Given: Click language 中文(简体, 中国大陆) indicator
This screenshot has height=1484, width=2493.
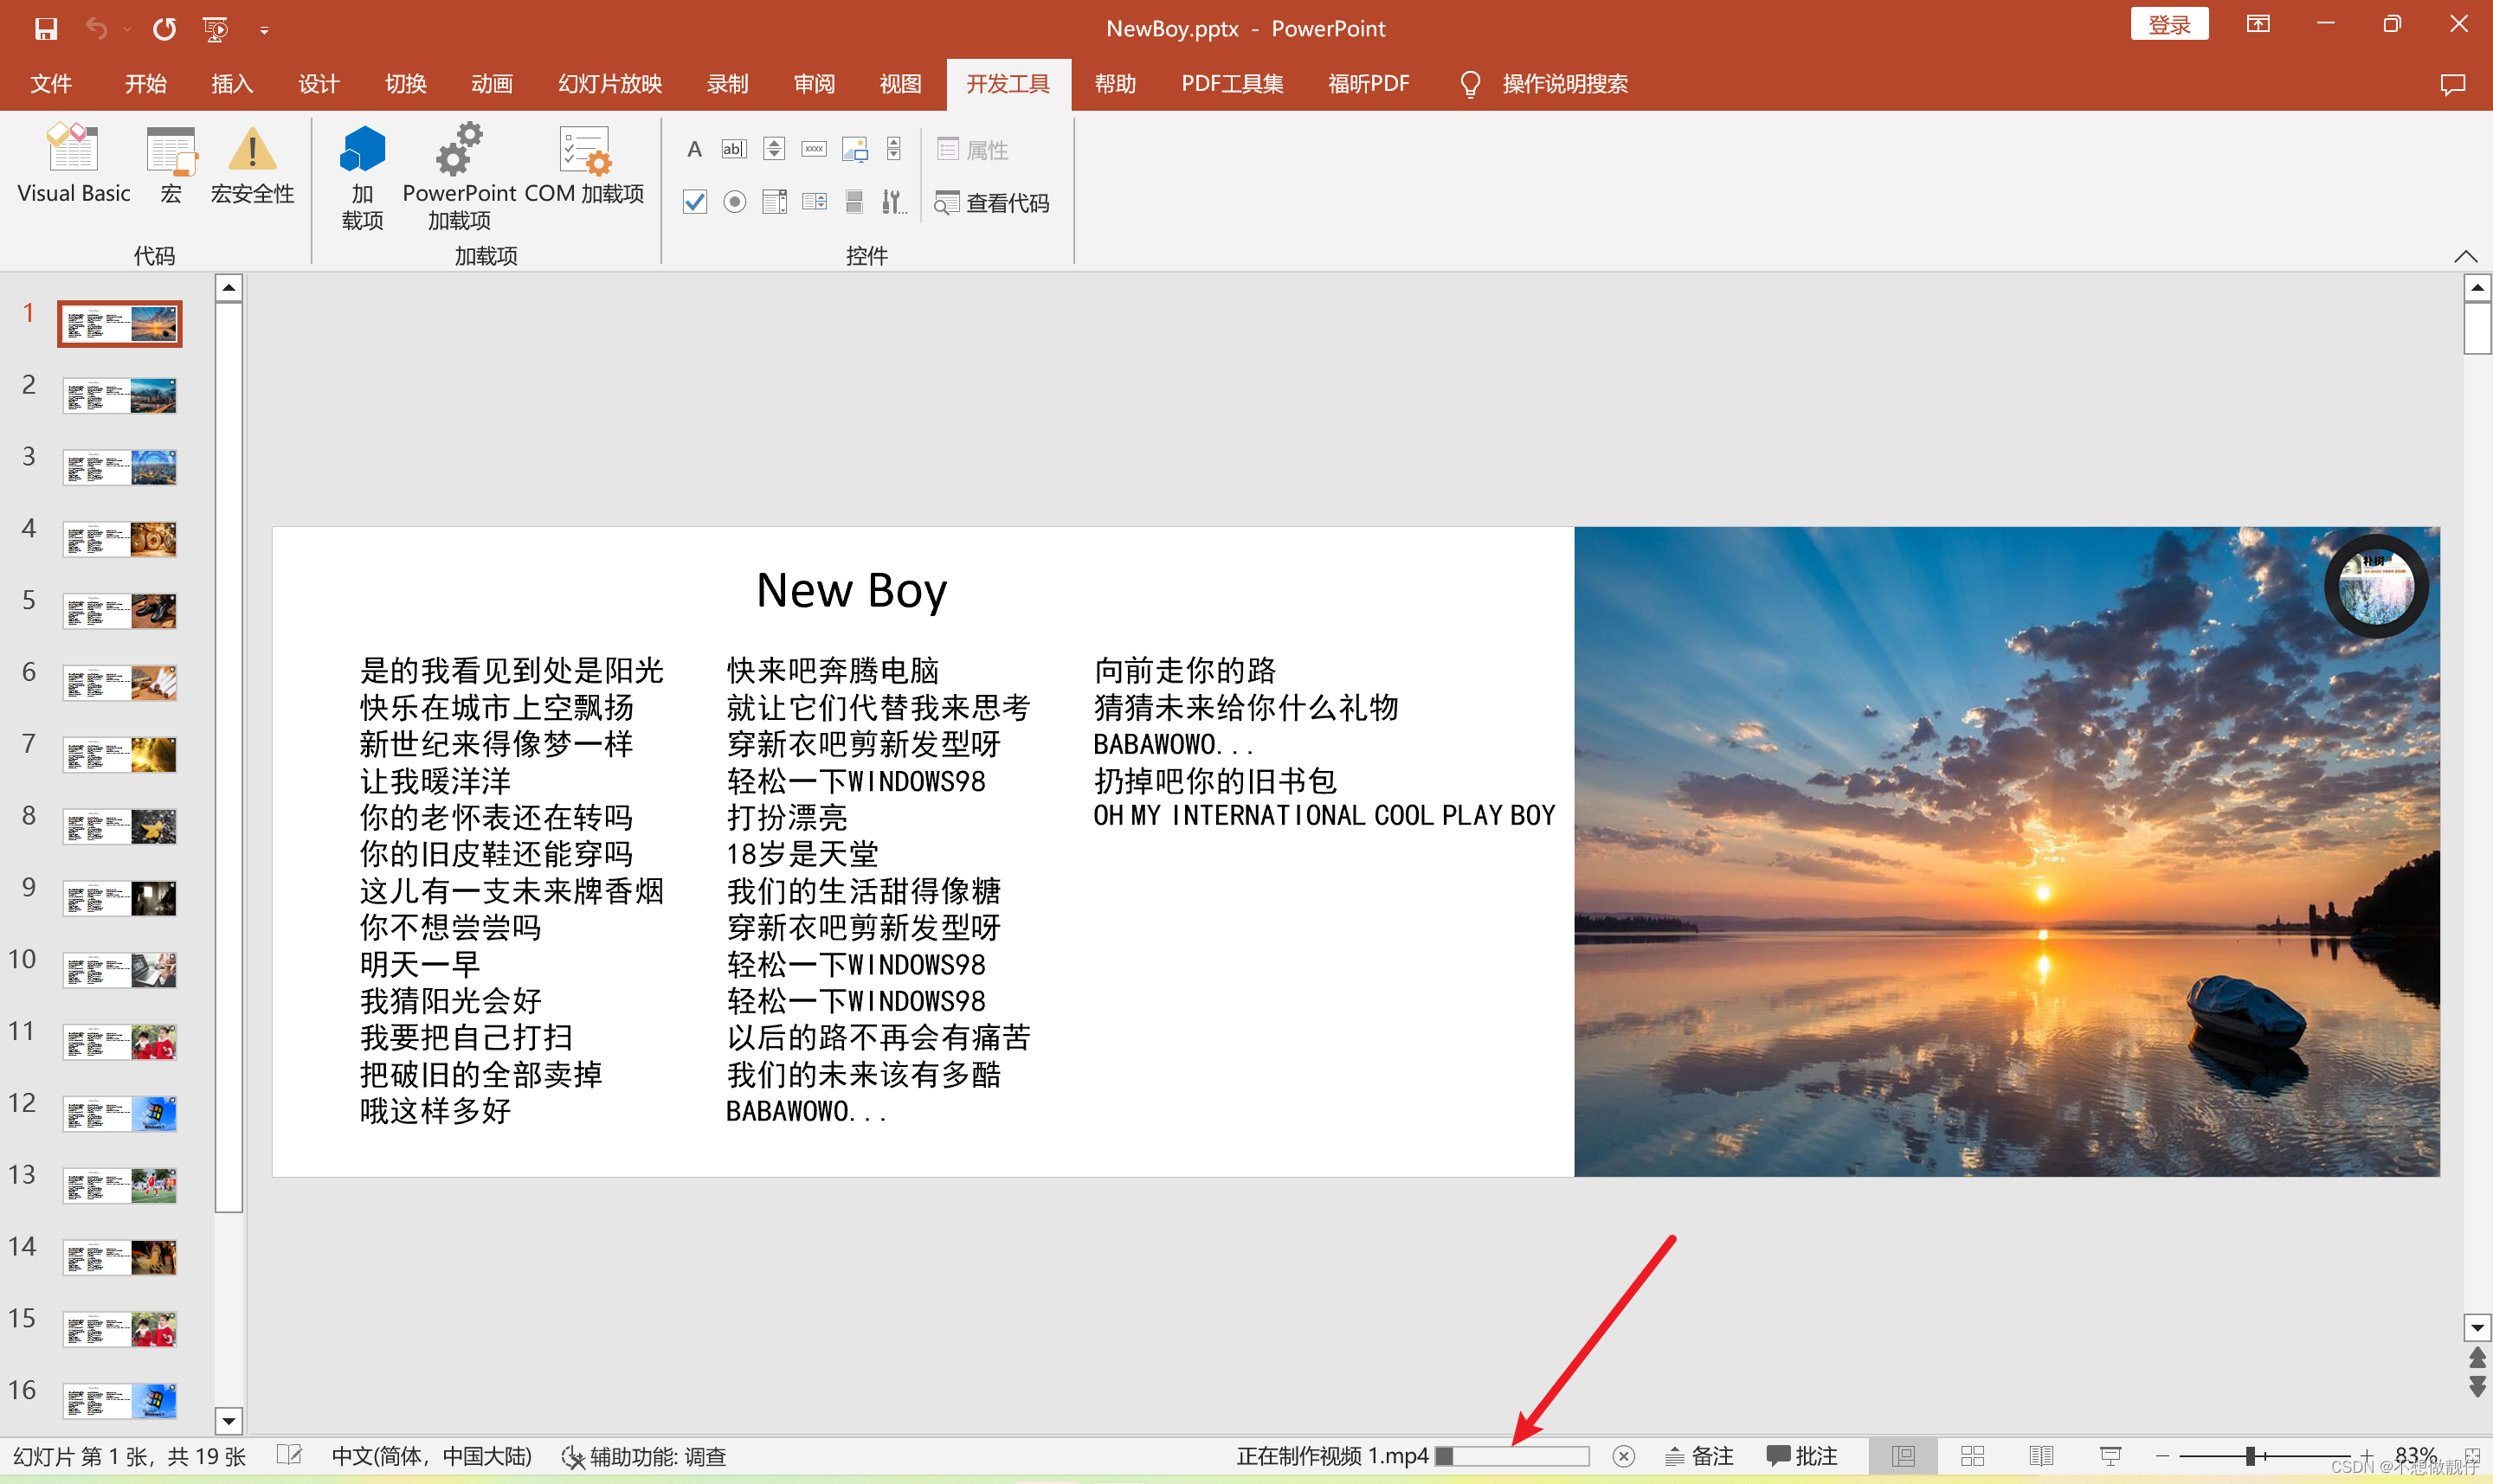Looking at the screenshot, I should click(431, 1456).
